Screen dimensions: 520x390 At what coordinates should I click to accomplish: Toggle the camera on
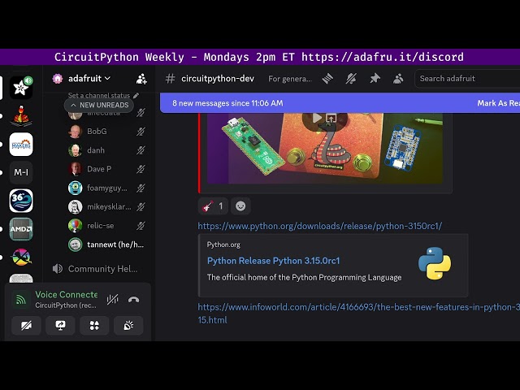26,325
